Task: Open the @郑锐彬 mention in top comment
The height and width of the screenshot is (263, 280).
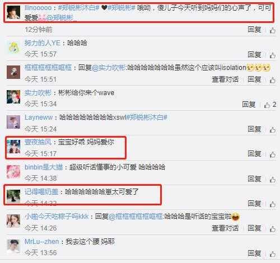Action: pyautogui.click(x=61, y=18)
